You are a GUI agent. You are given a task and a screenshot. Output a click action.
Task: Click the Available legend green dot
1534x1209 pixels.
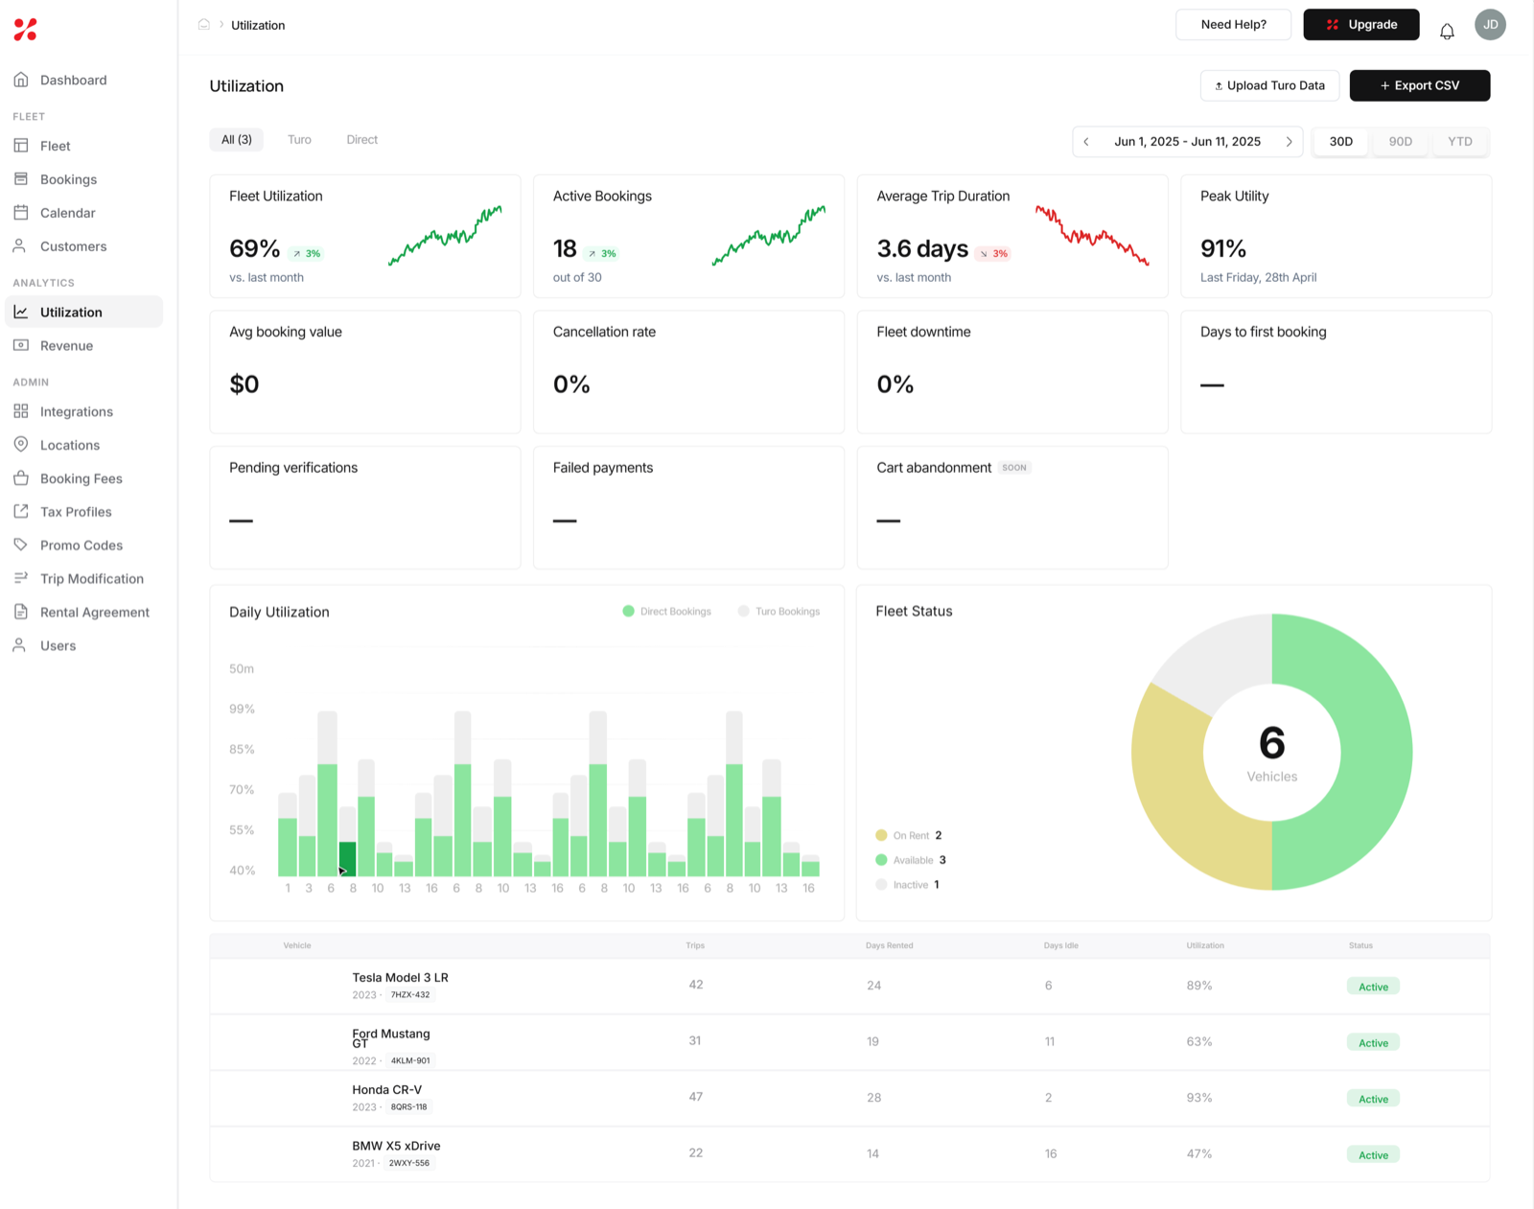coord(881,860)
